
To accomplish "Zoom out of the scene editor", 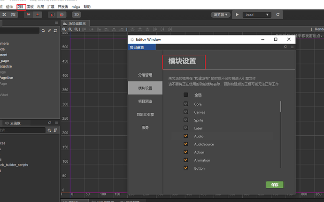I will click(x=70, y=29).
